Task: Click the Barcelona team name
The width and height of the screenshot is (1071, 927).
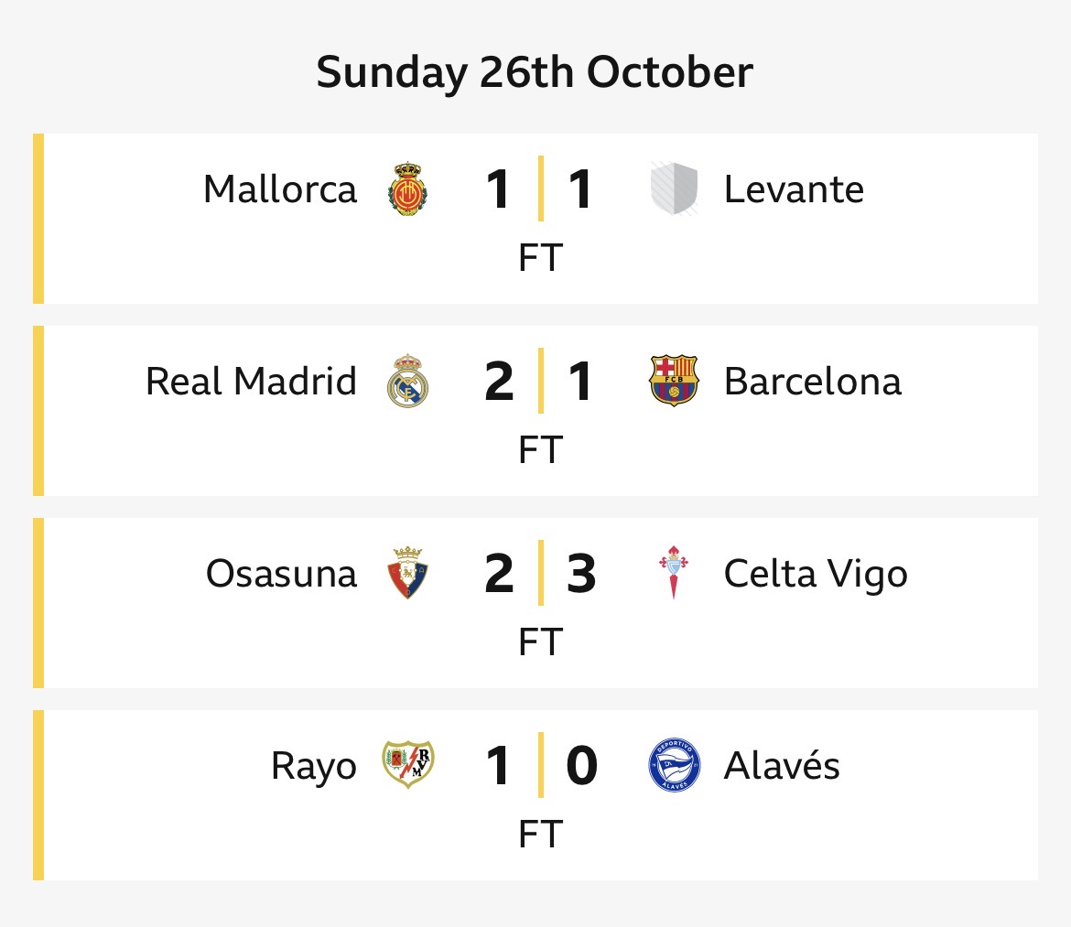Action: point(812,382)
